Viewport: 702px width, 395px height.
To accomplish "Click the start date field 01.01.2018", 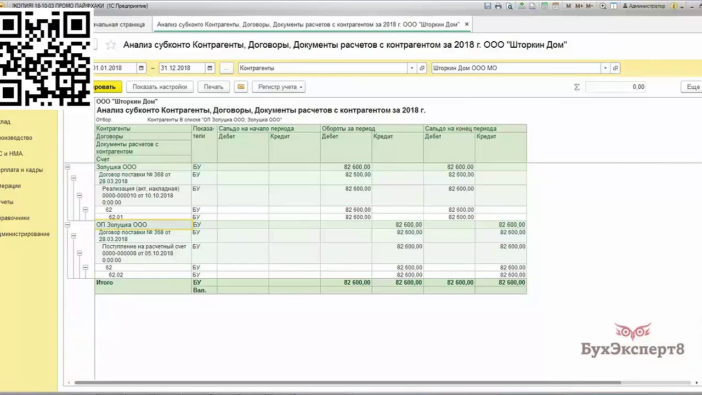I will (115, 68).
